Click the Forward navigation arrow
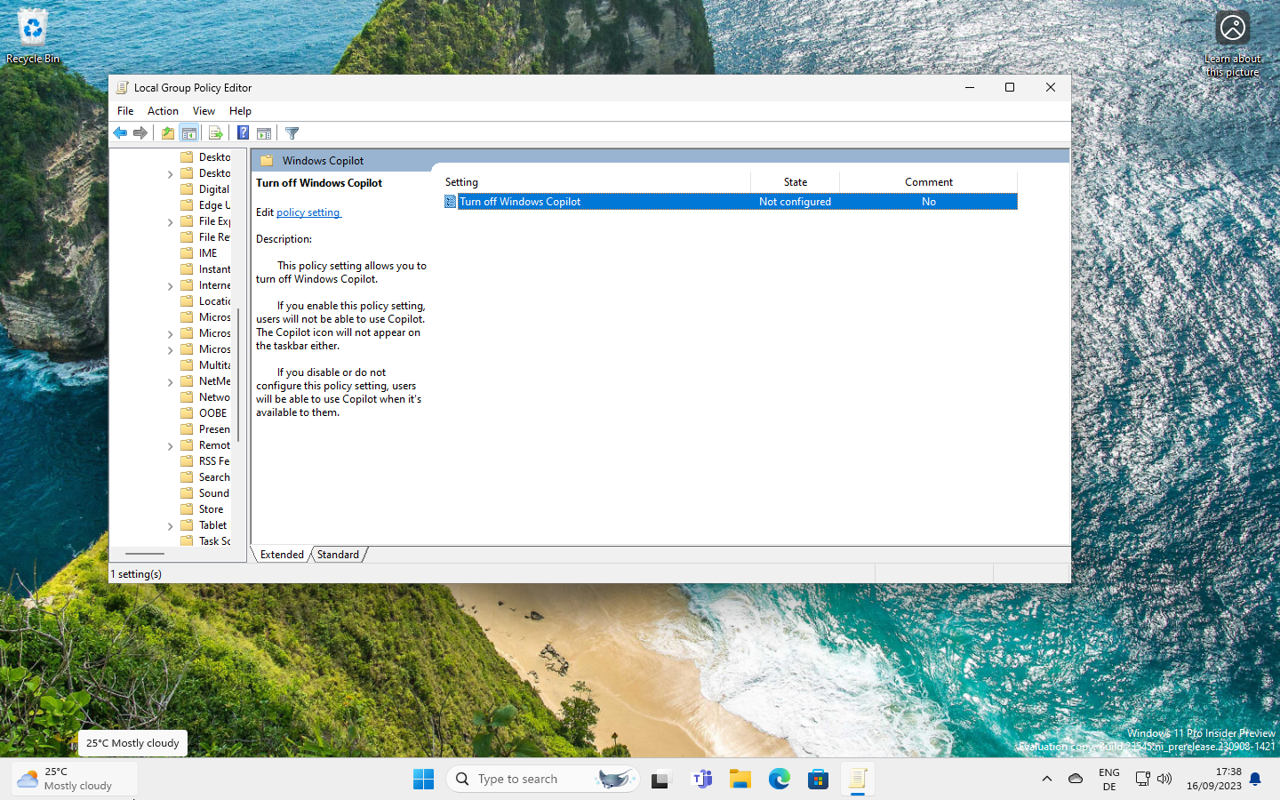This screenshot has width=1280, height=800. 140,132
